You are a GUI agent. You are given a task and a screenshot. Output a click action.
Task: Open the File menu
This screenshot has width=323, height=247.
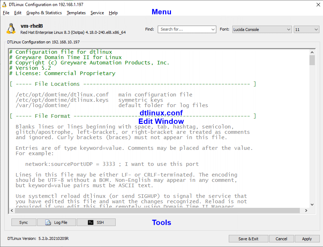click(x=6, y=13)
